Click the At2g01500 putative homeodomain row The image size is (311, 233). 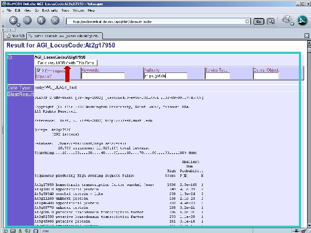[119, 217]
